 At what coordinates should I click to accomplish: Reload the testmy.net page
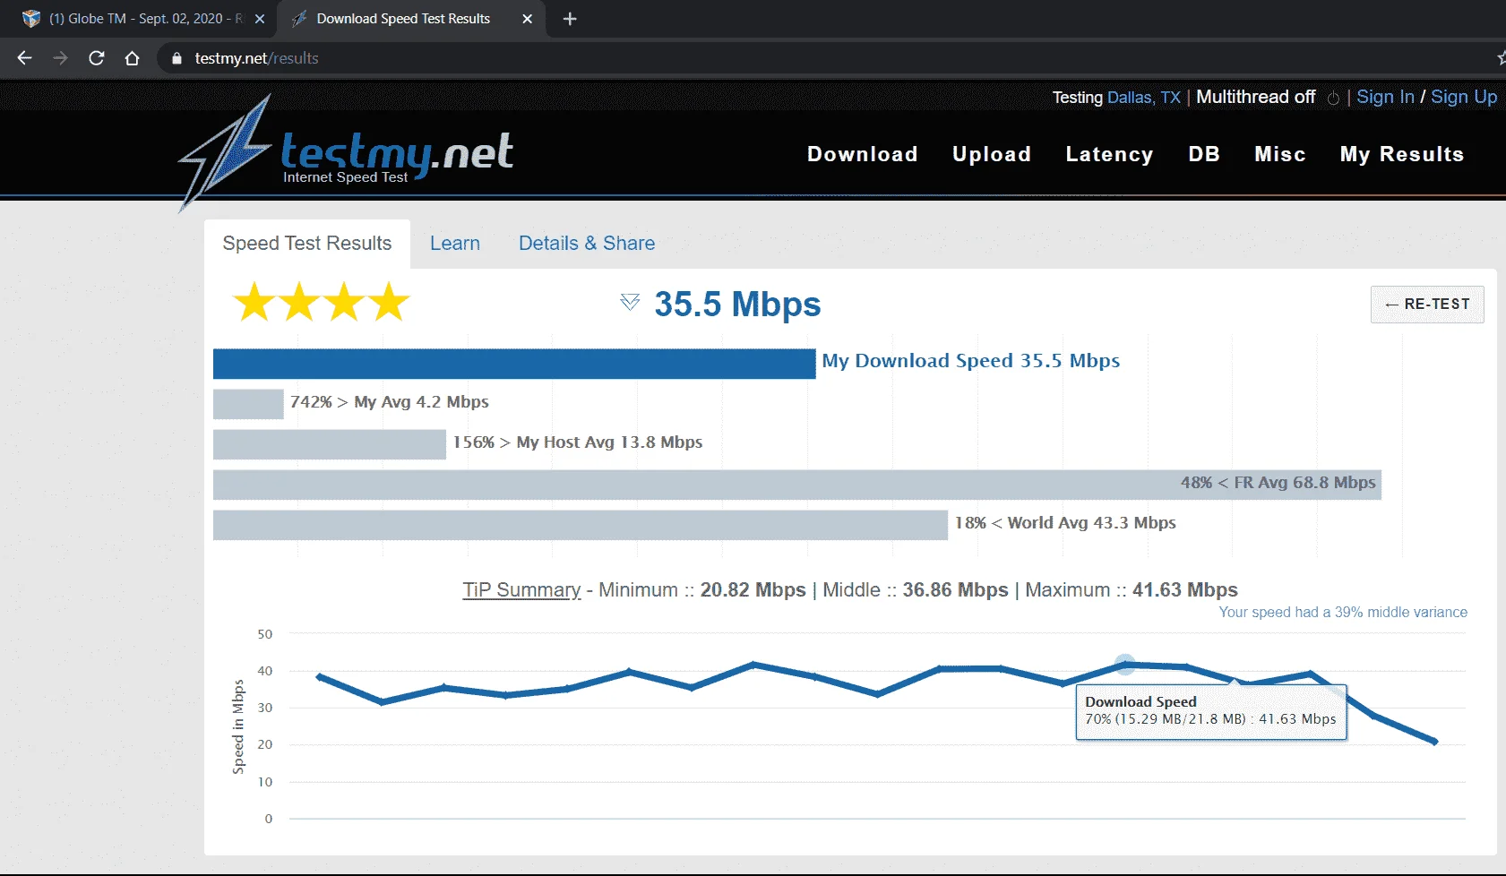coord(97,58)
